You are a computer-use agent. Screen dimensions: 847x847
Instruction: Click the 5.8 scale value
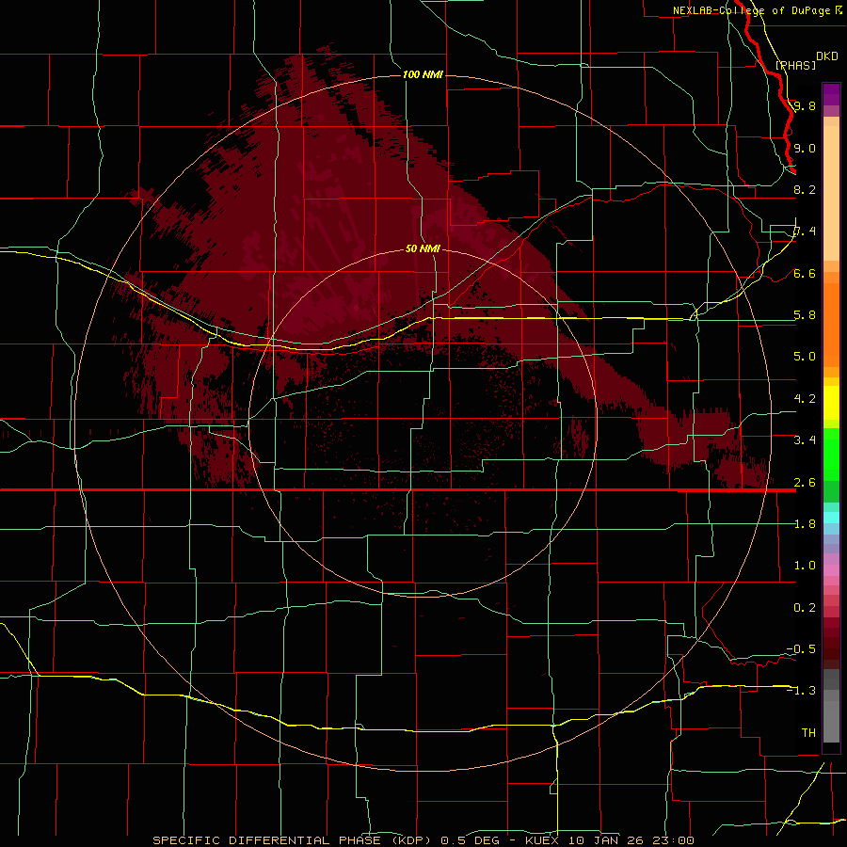click(805, 315)
